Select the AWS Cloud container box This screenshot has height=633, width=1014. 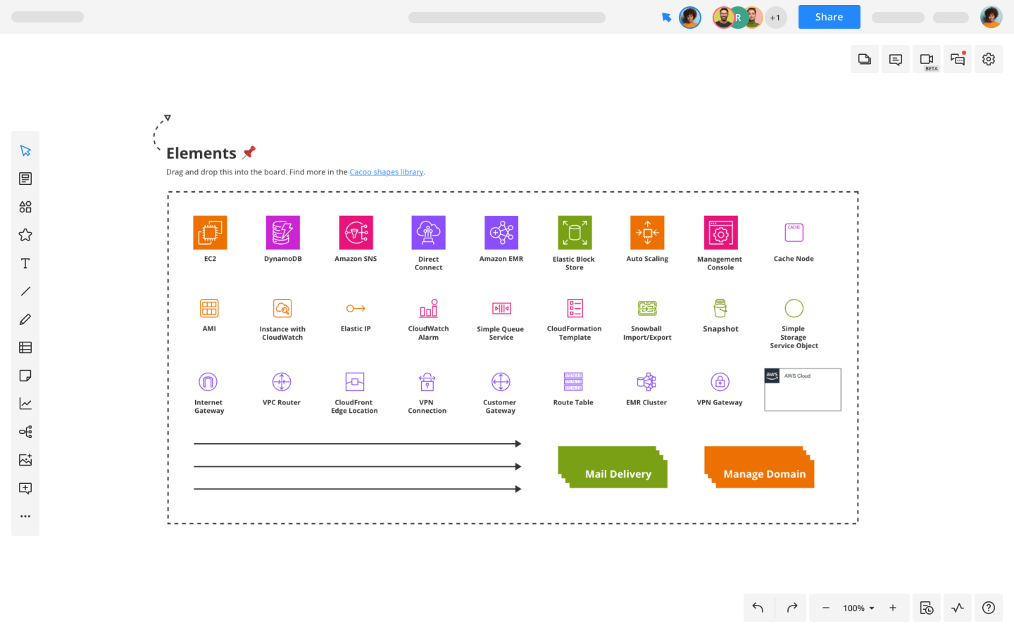[803, 390]
